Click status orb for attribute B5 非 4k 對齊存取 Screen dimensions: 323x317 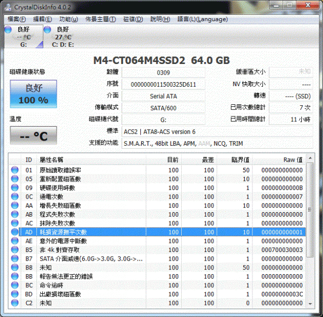point(15,249)
